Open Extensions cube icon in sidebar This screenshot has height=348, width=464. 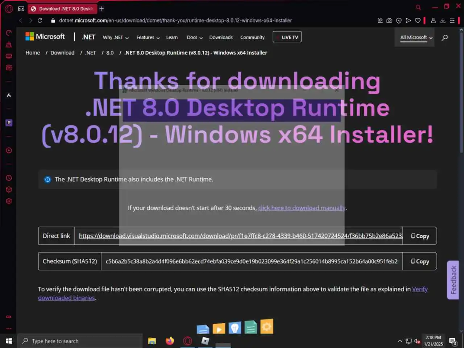click(x=9, y=190)
